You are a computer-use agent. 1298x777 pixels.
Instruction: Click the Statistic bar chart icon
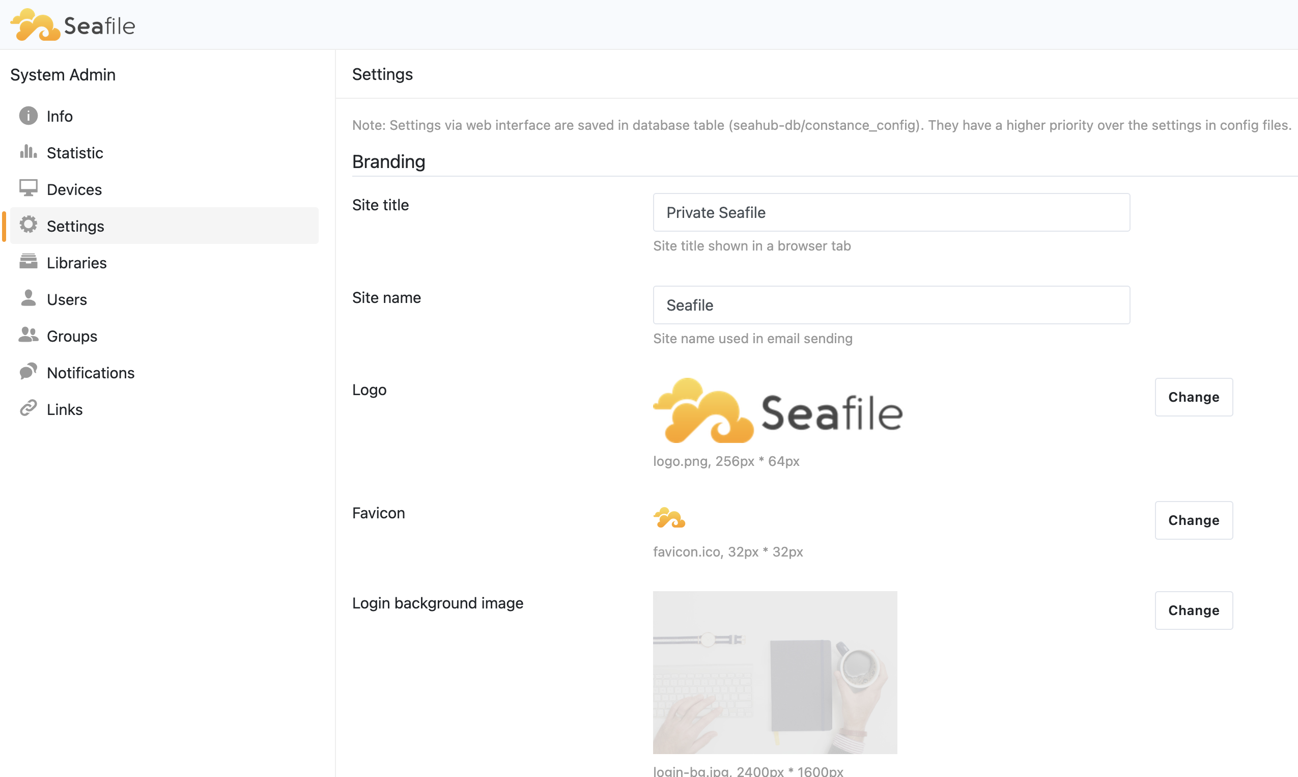[29, 152]
